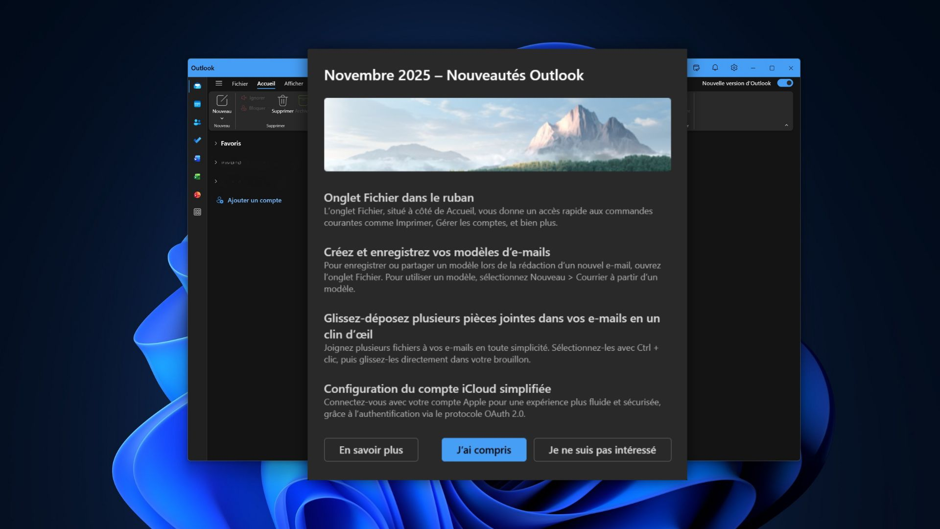Switch to Calendar in the app sidebar
The image size is (940, 529).
tap(197, 104)
